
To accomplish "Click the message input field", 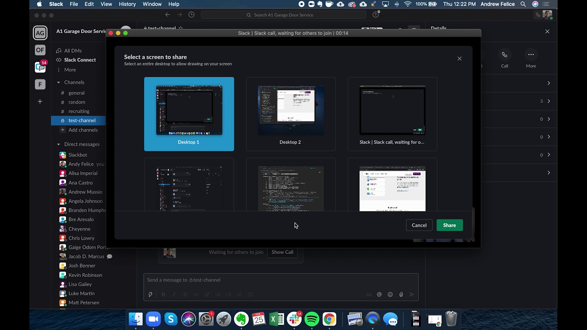I will [281, 280].
